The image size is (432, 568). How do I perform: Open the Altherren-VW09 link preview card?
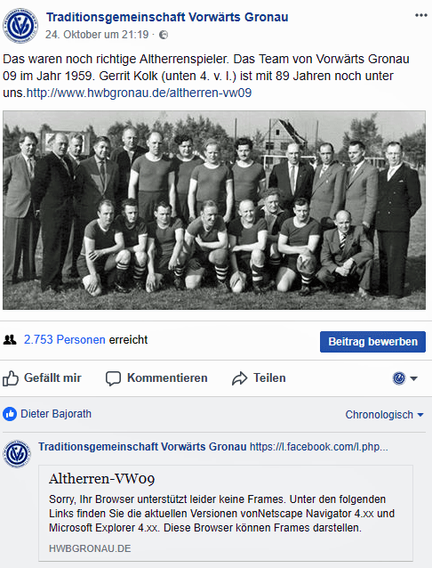click(226, 514)
